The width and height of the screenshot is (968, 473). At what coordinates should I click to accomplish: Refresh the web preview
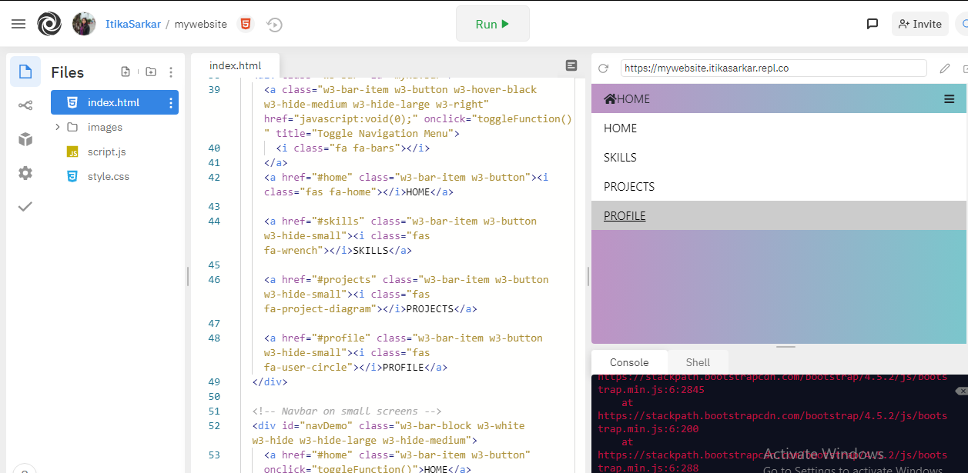(604, 68)
